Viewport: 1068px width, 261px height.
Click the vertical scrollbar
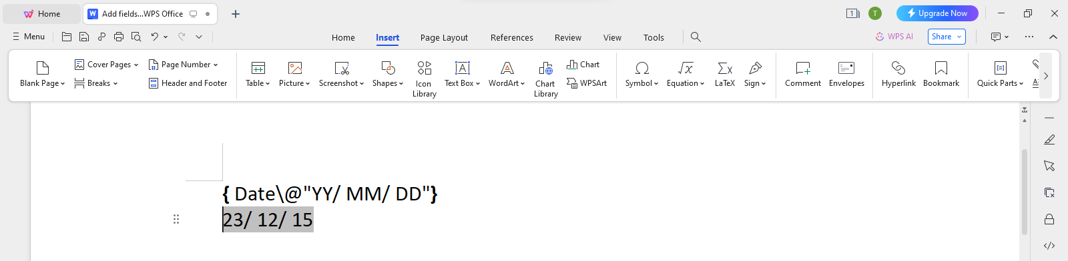point(1025,192)
